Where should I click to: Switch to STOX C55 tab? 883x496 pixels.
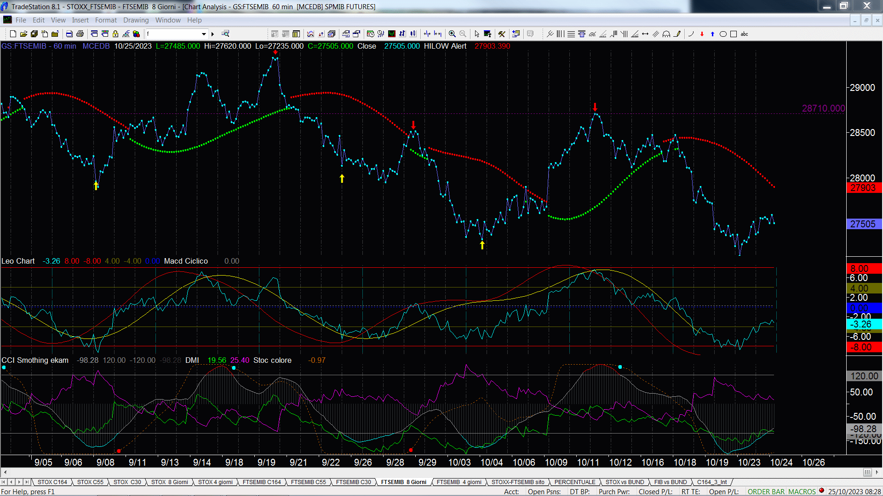click(x=90, y=482)
